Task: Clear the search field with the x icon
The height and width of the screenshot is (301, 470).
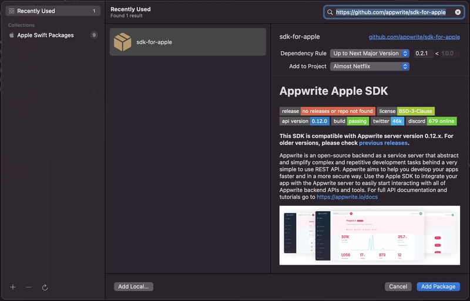Action: coord(458,12)
